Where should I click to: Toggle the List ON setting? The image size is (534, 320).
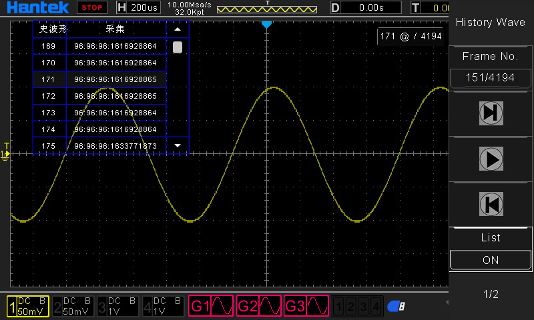[491, 260]
